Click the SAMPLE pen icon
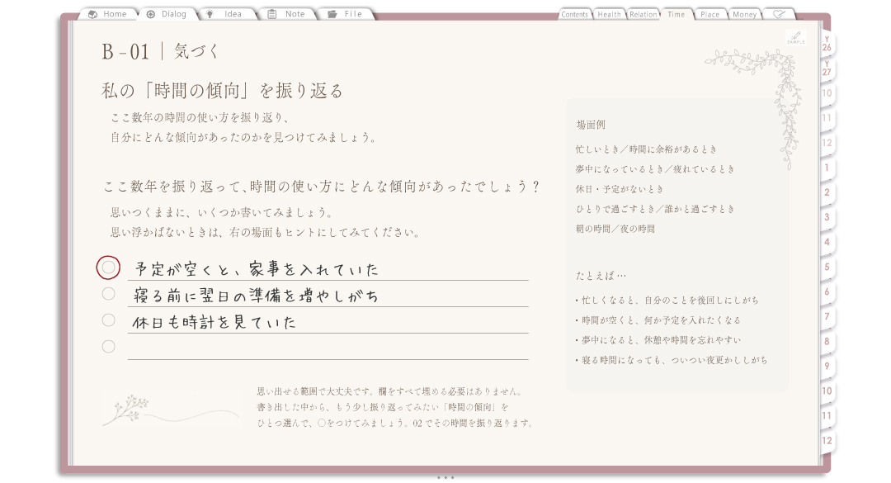Viewport: 891px width, 483px height. point(796,37)
